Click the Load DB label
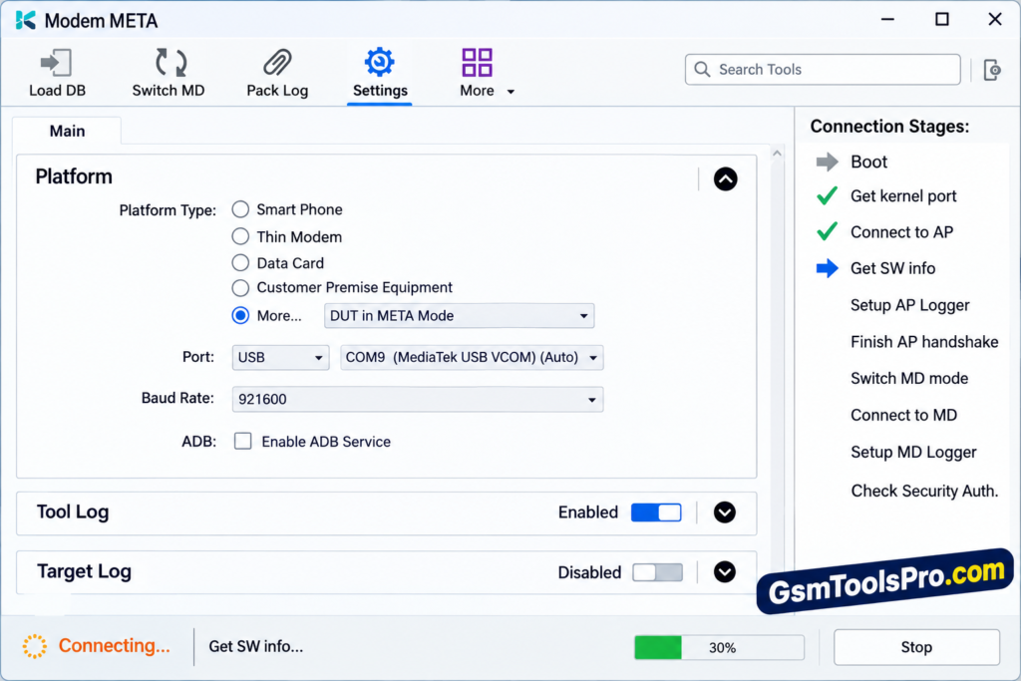 (57, 91)
